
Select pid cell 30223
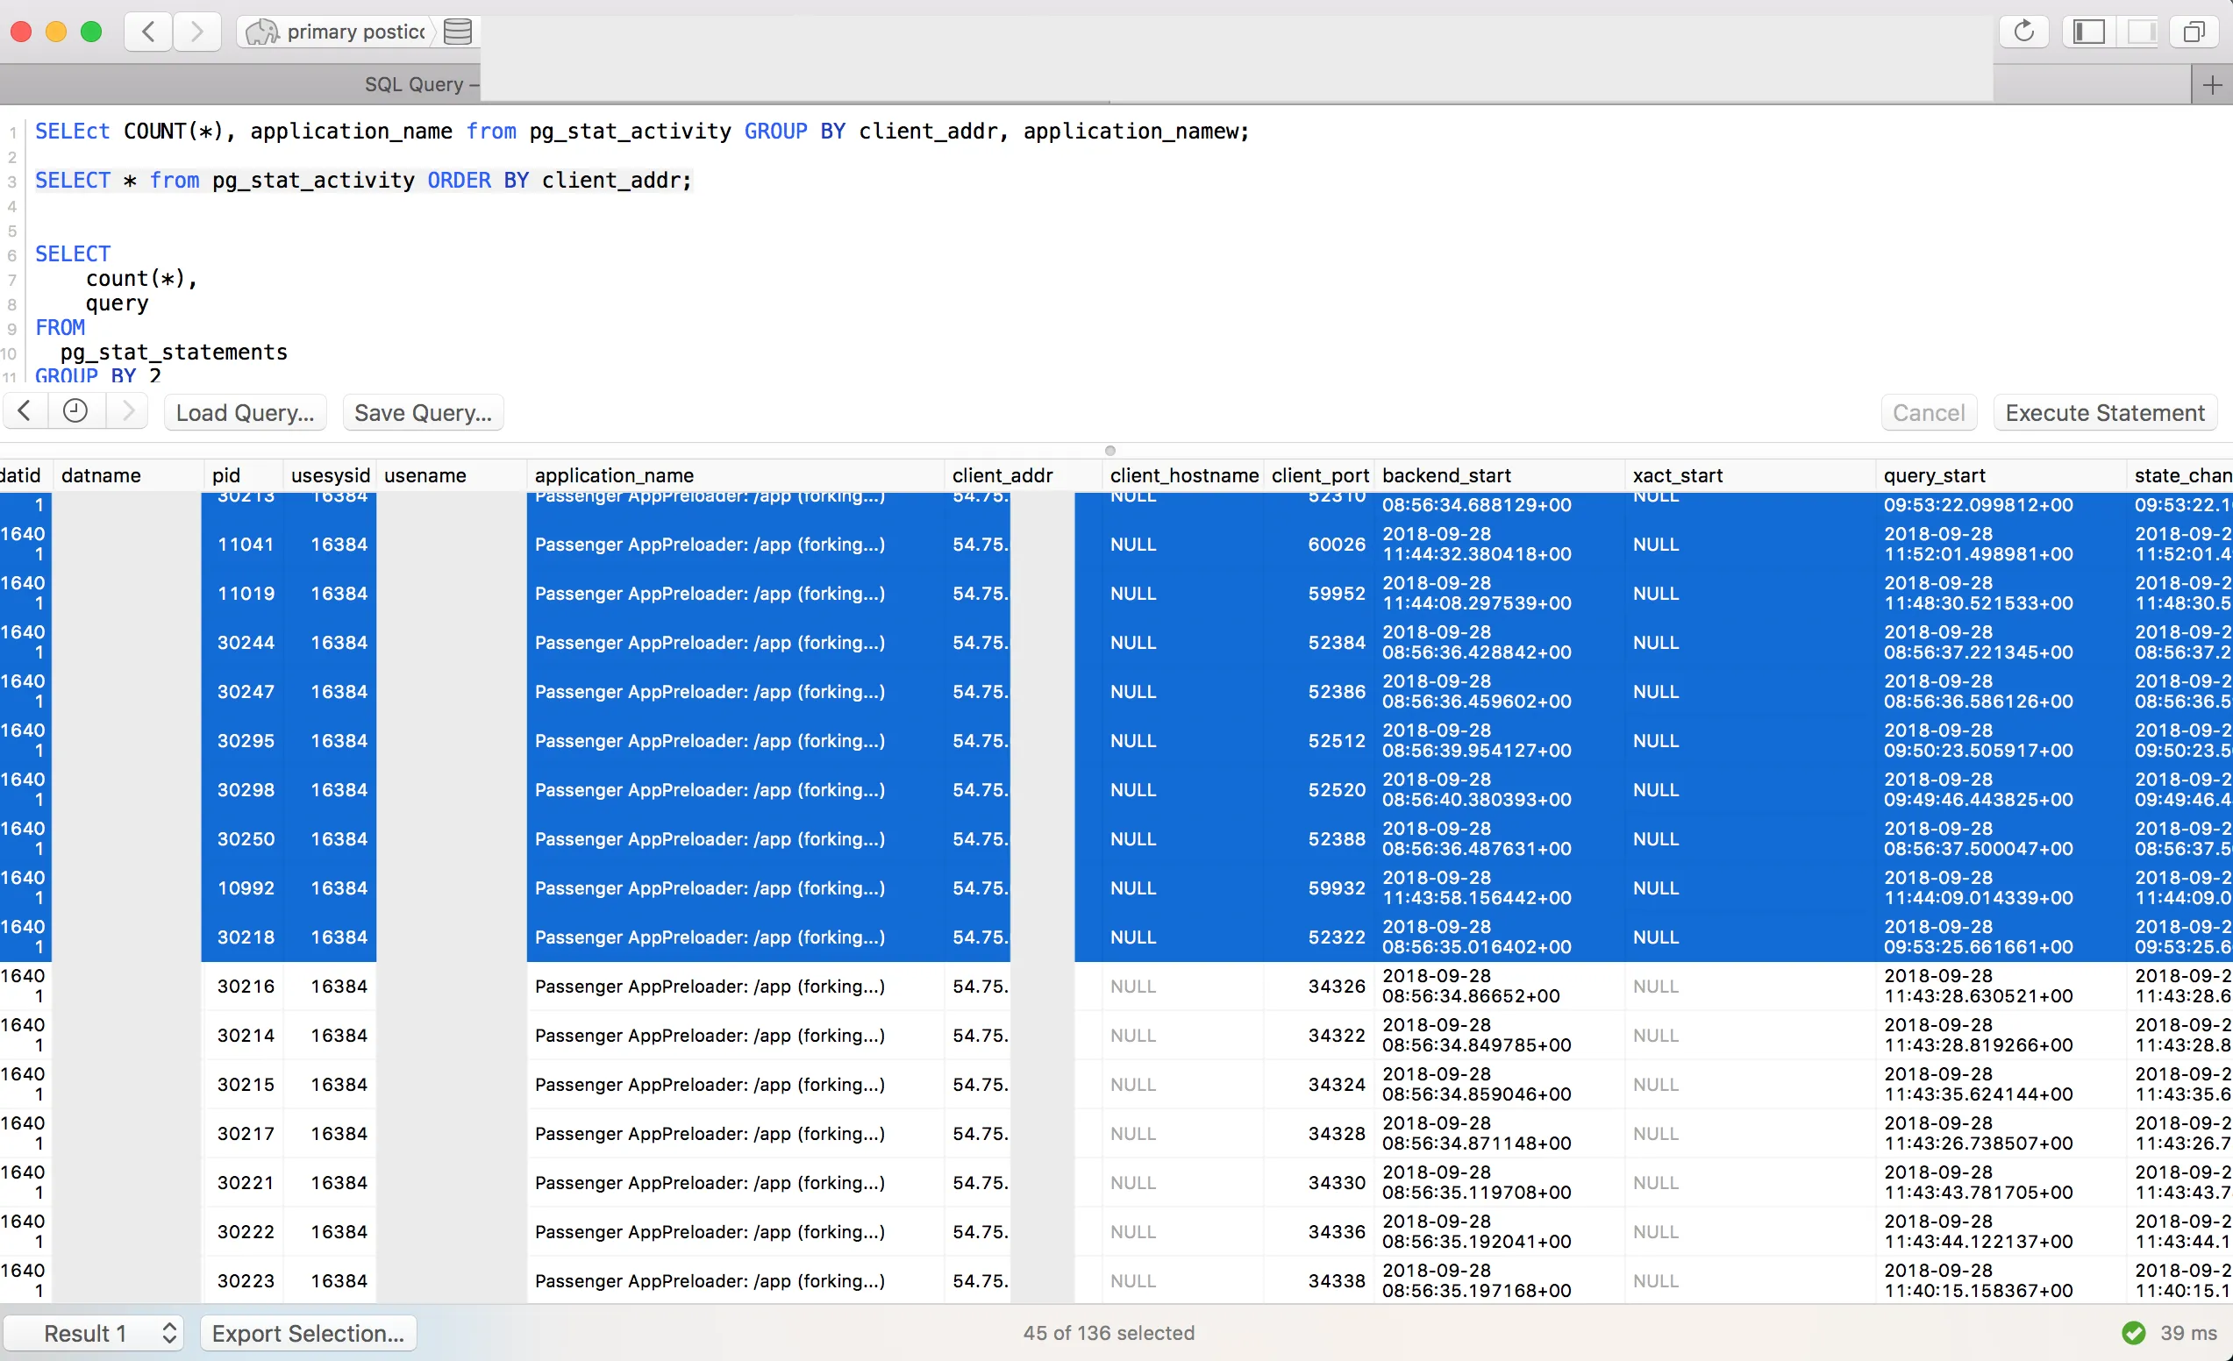click(x=246, y=1280)
